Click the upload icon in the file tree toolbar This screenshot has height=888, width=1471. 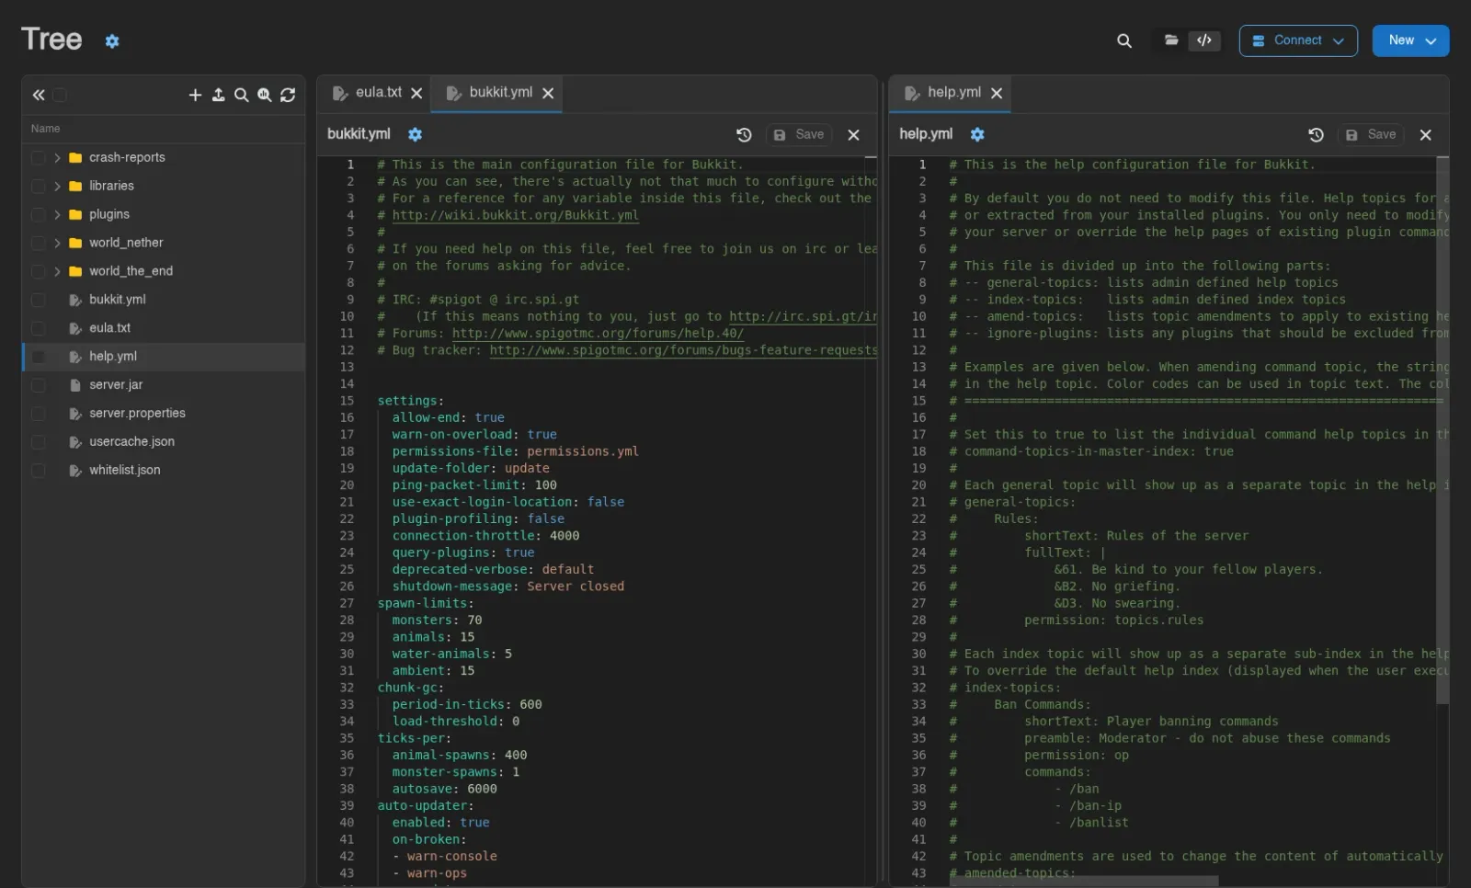click(x=218, y=95)
